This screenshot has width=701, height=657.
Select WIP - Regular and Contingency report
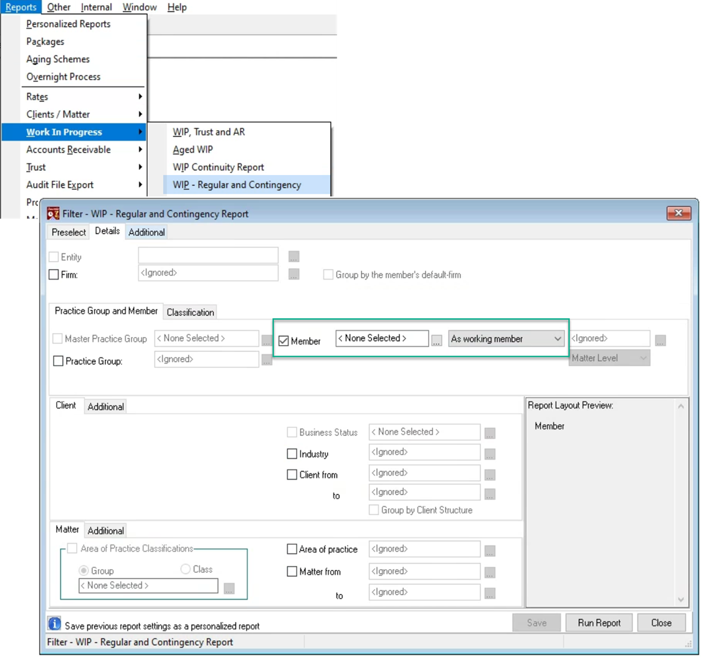click(x=247, y=184)
